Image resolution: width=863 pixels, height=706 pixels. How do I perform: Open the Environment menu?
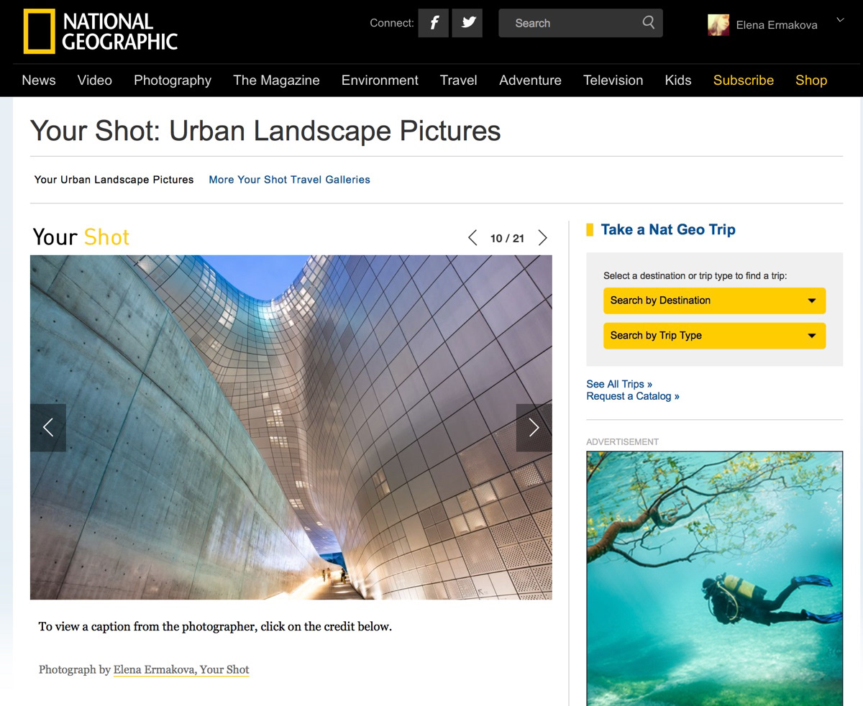[380, 81]
